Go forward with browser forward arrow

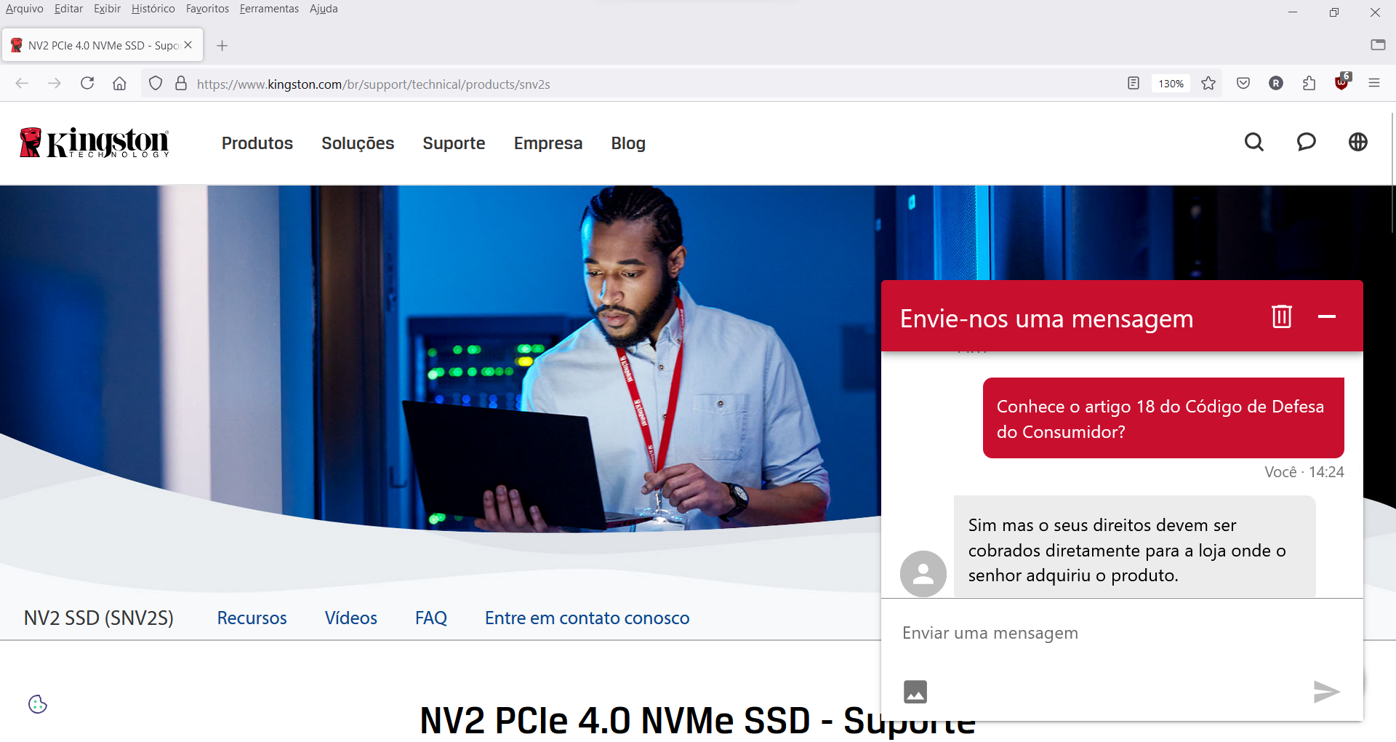point(55,84)
